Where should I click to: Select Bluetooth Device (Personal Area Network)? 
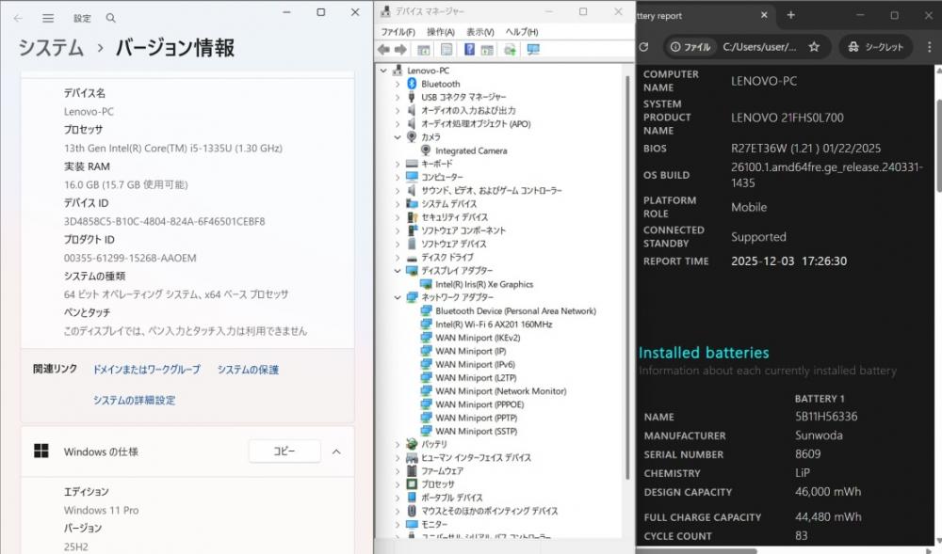pos(515,310)
